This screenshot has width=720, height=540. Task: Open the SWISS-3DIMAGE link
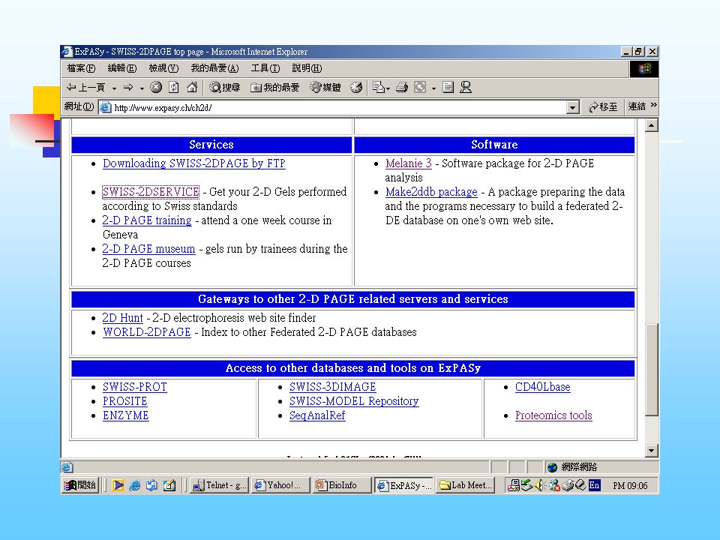tap(332, 387)
